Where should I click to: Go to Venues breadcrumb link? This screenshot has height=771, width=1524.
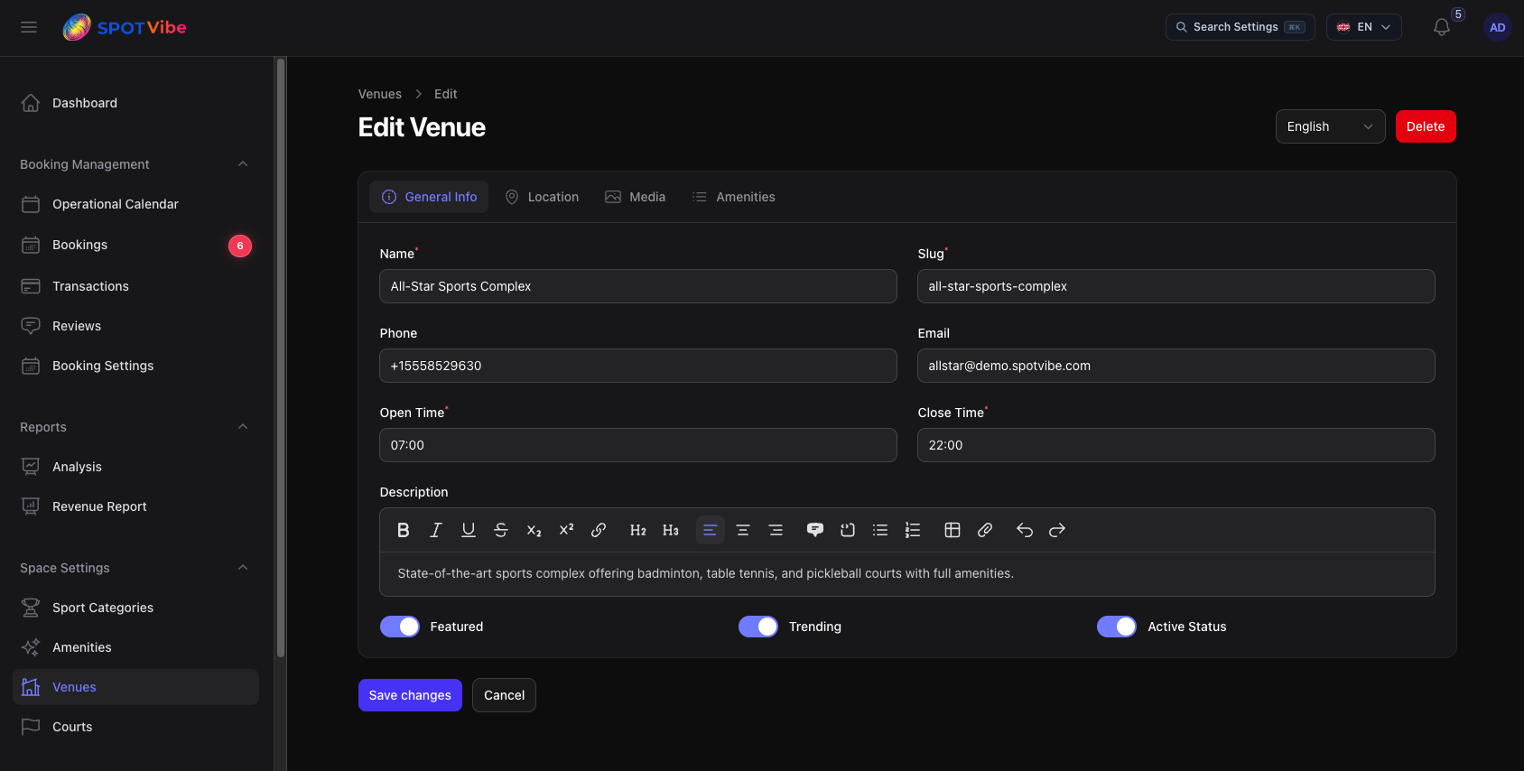point(380,94)
